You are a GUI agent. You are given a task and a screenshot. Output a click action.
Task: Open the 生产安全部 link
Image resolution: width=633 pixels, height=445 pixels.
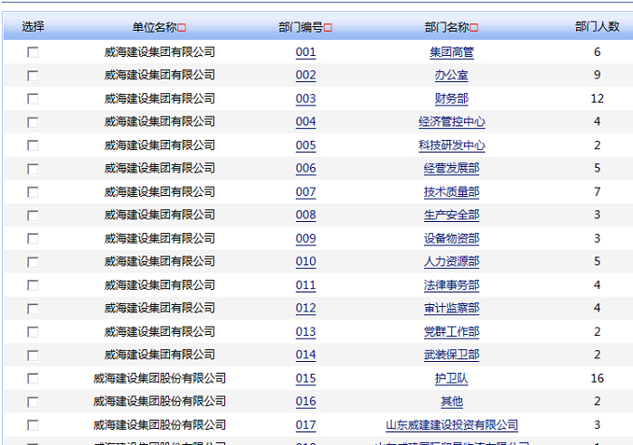pos(452,215)
